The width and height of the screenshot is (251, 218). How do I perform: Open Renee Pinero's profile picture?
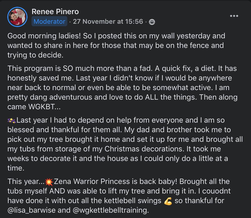[x=17, y=17]
